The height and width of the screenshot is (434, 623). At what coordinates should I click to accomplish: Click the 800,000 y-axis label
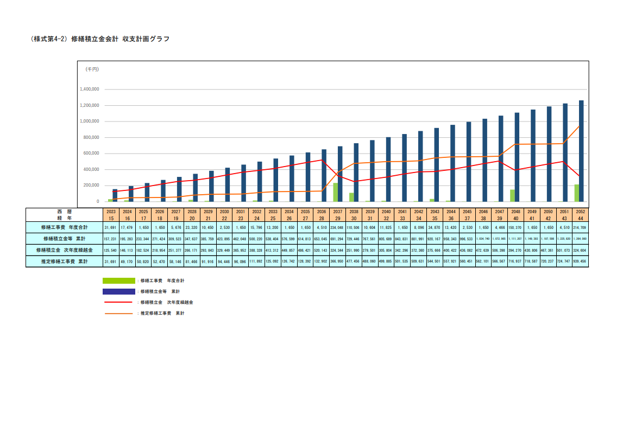tap(91, 137)
